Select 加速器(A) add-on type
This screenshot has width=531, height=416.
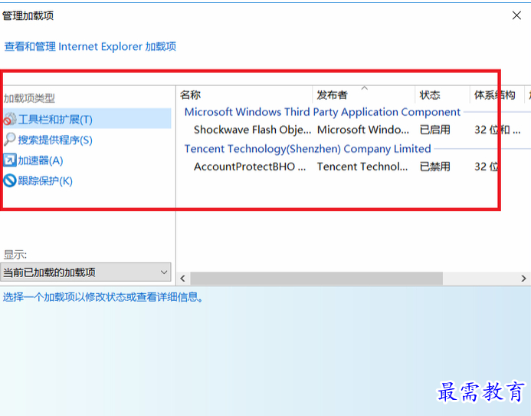click(41, 160)
